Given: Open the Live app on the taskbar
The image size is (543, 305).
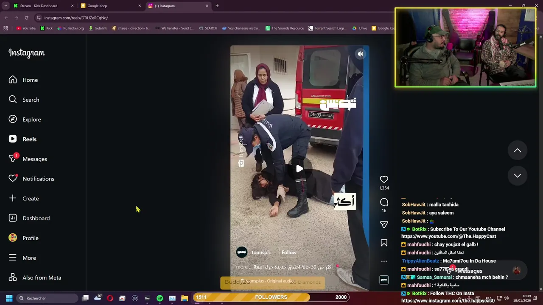Looking at the screenshot, I should tap(147, 298).
